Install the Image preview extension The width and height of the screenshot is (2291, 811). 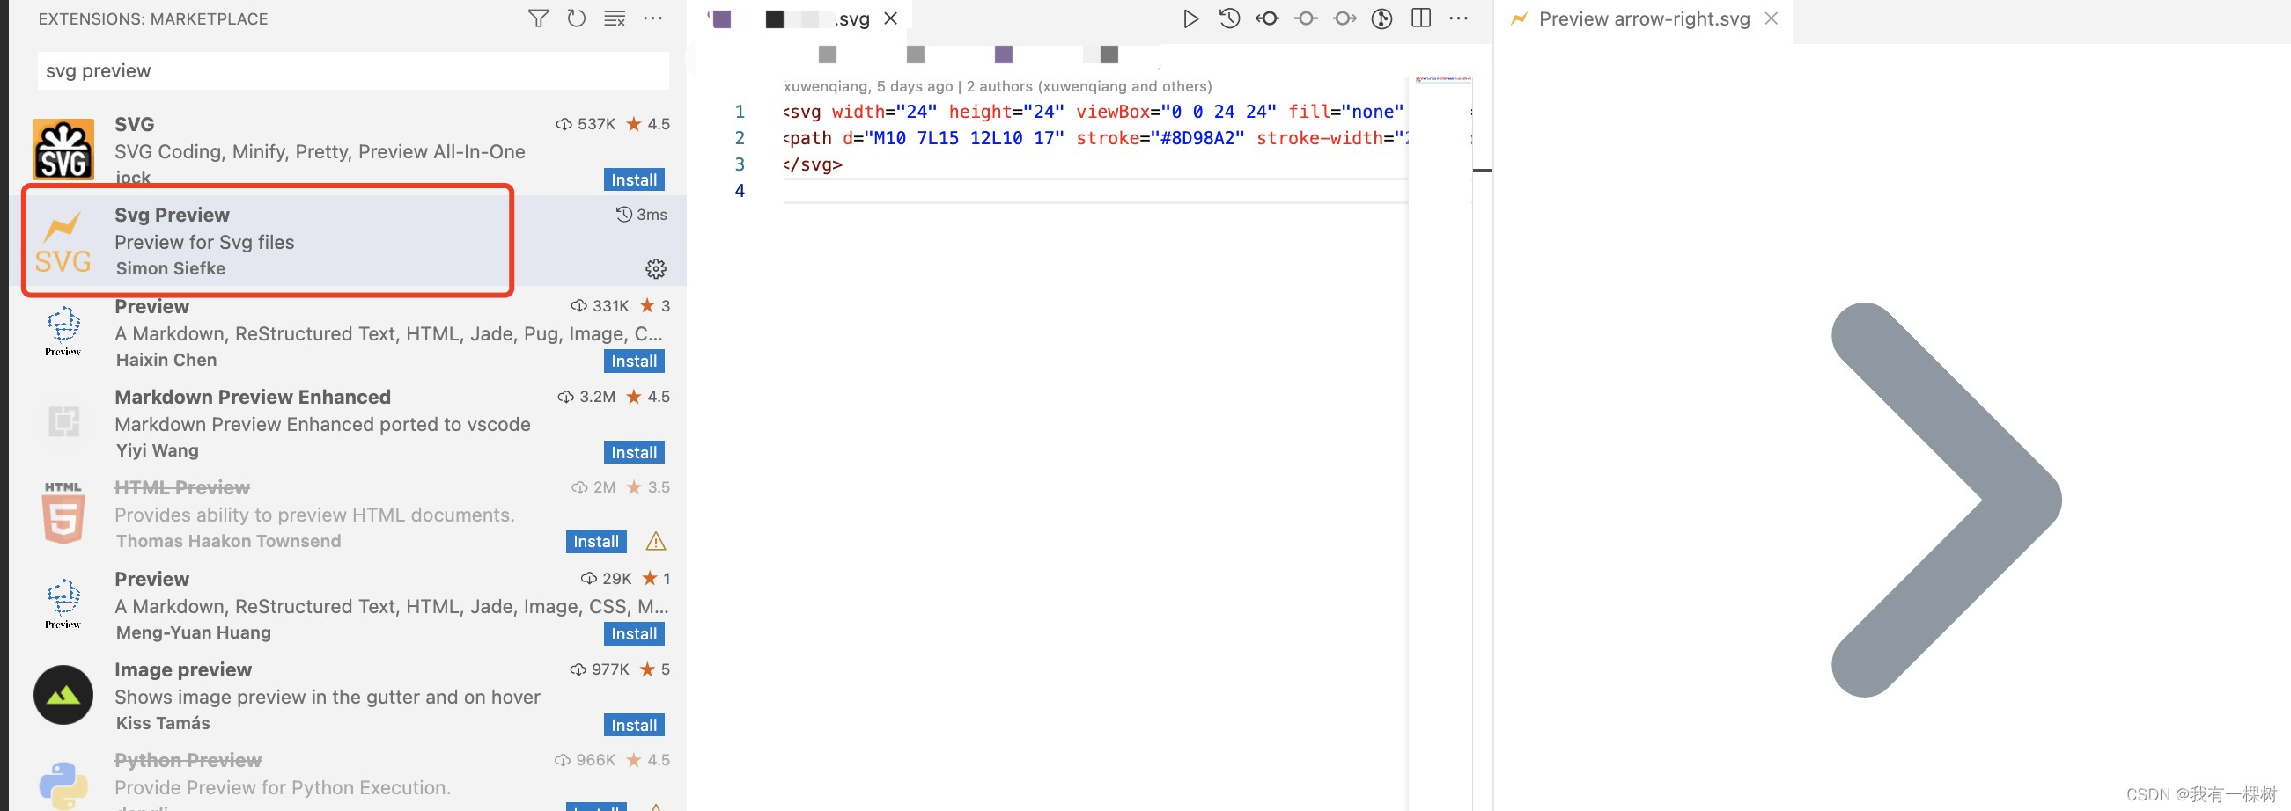point(634,725)
